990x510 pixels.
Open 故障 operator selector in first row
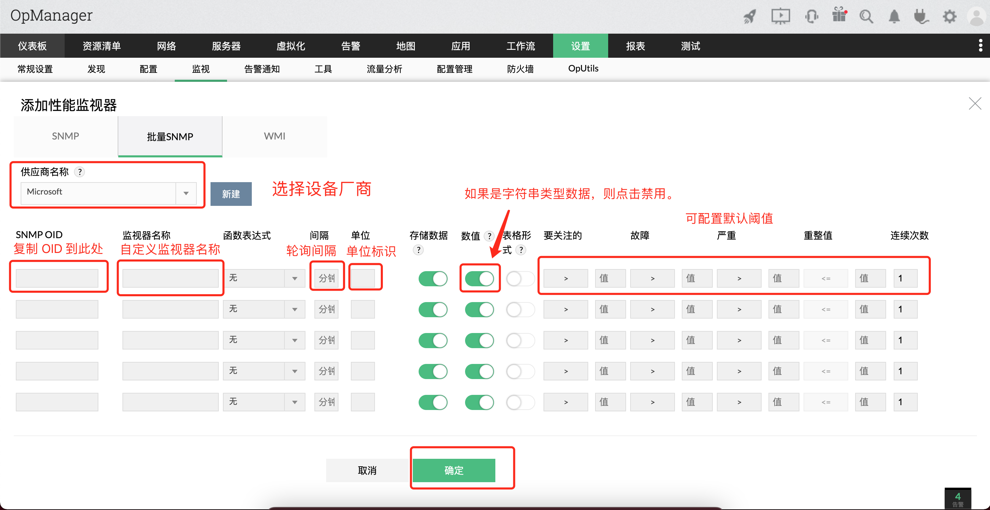[652, 278]
